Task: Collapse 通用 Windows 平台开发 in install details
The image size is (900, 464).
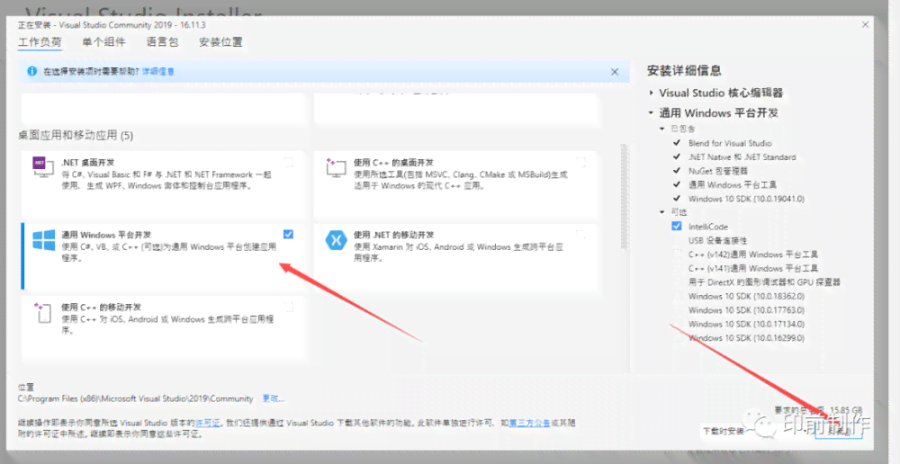Action: pos(652,113)
